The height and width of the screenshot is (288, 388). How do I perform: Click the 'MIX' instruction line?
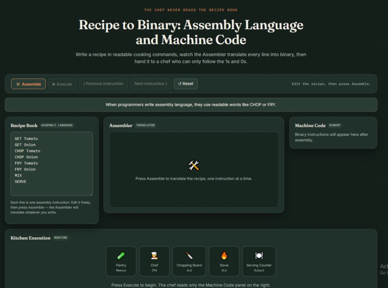[18, 175]
